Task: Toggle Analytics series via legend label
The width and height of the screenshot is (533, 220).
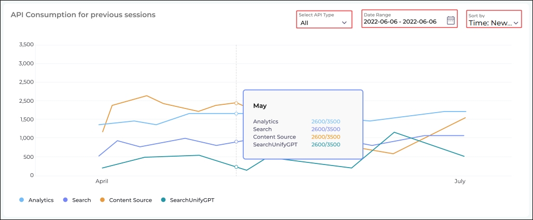Action: click(41, 200)
